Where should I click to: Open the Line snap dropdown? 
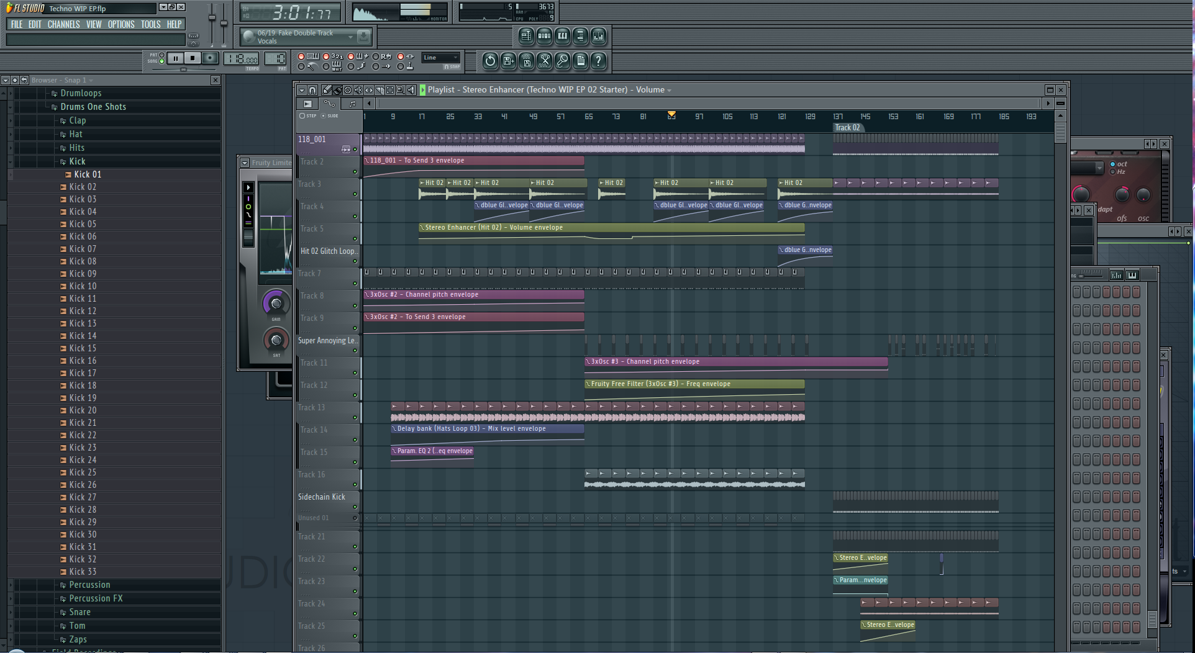click(441, 58)
